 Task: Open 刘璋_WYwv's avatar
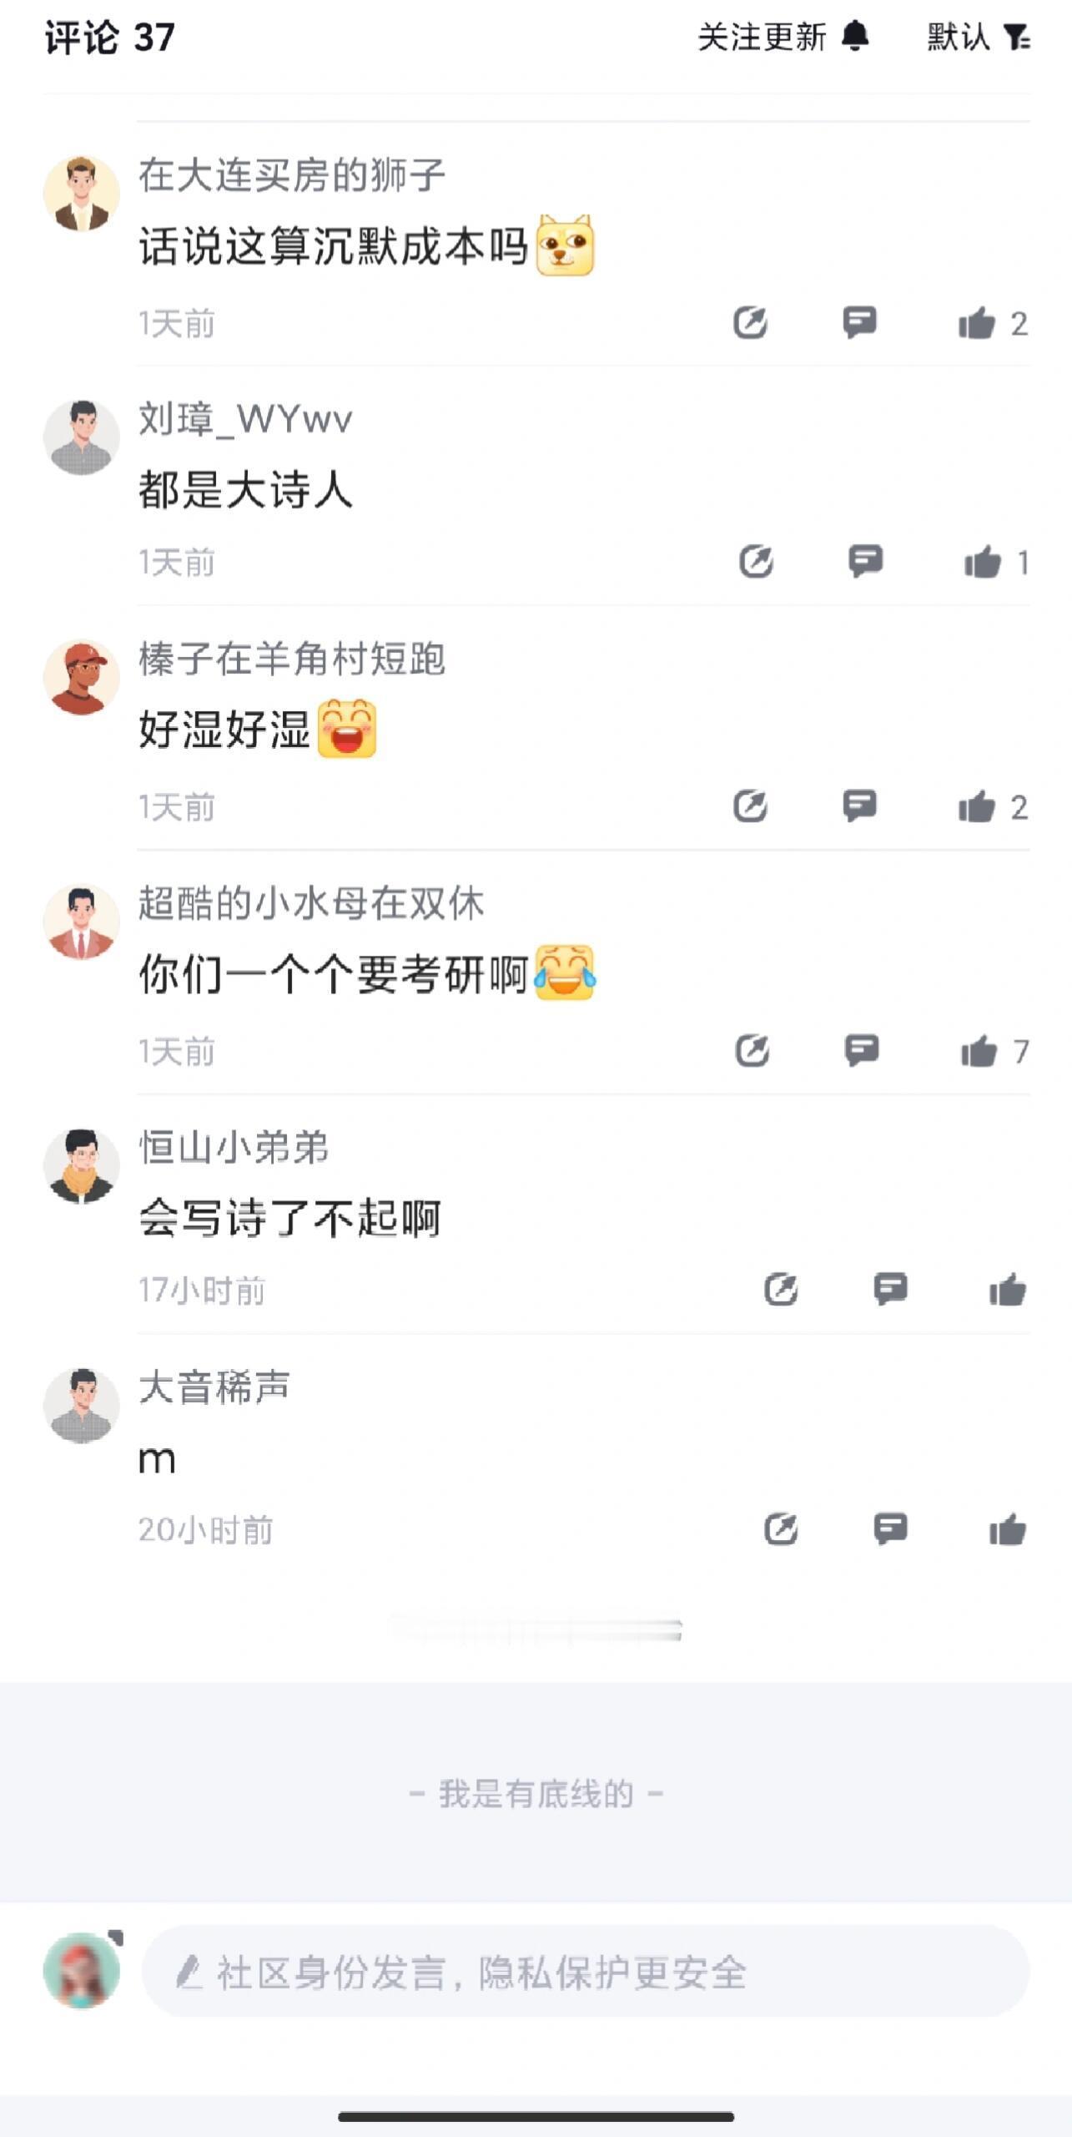81,437
